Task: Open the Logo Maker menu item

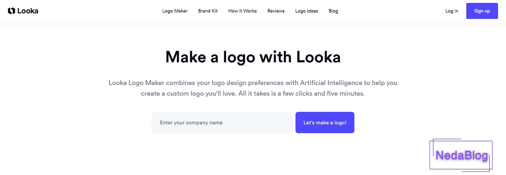Action: (175, 11)
